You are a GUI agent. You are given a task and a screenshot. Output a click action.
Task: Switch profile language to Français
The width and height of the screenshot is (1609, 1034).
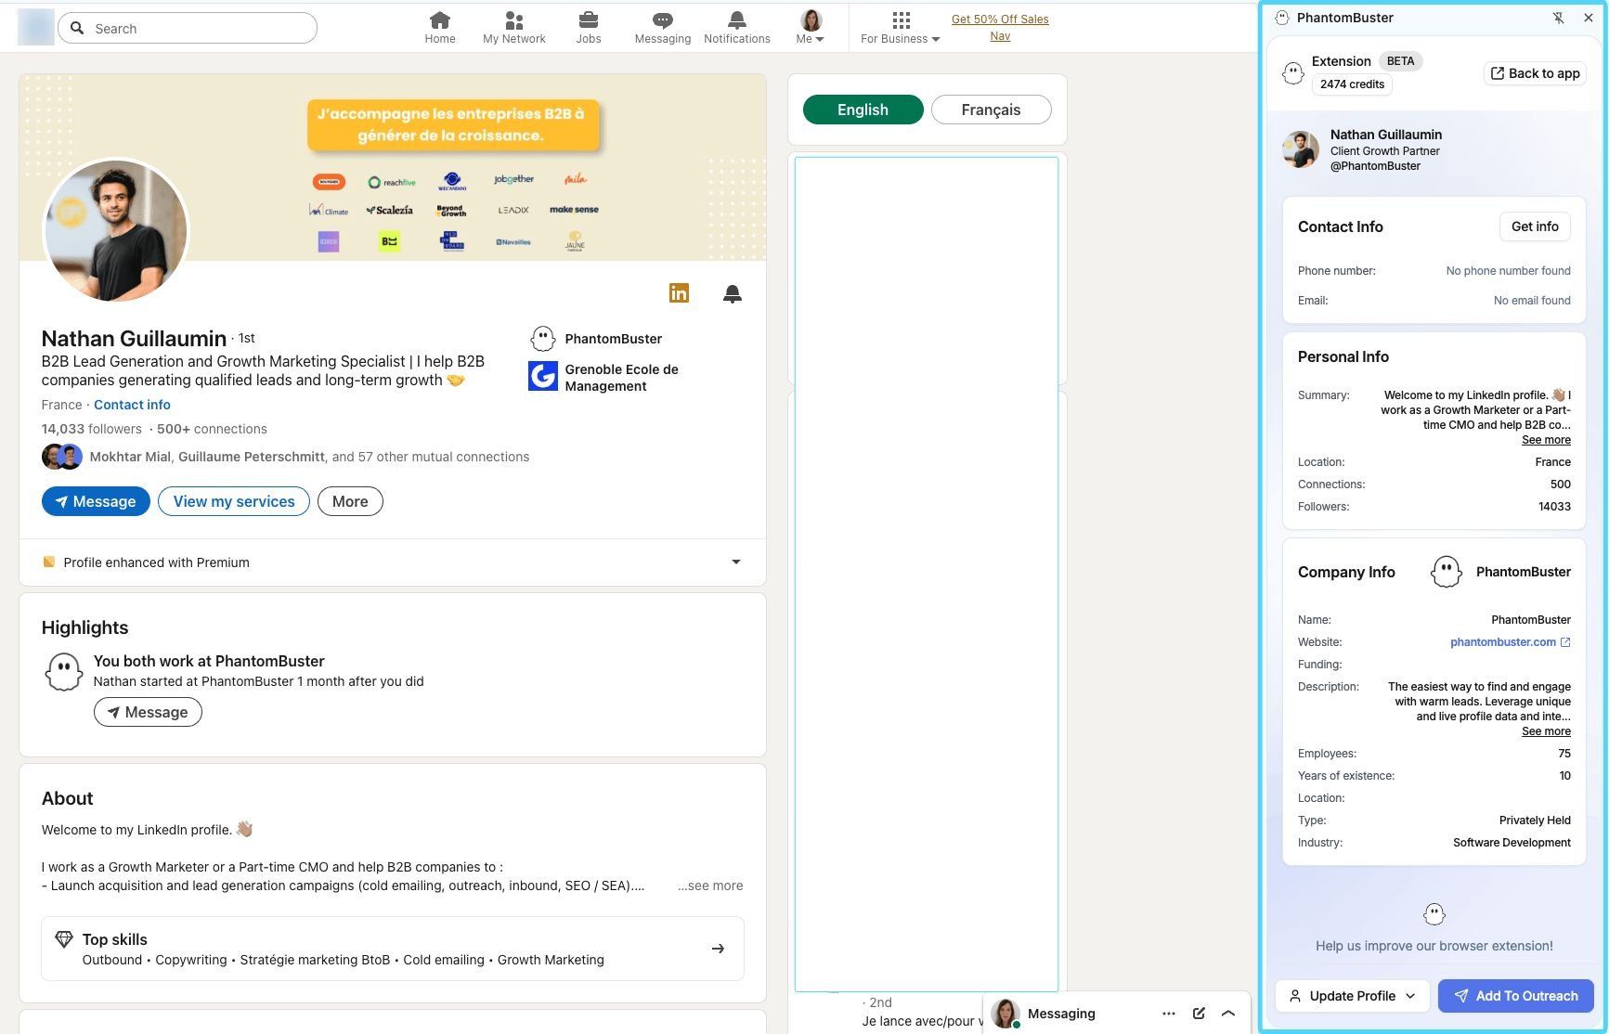click(x=991, y=110)
